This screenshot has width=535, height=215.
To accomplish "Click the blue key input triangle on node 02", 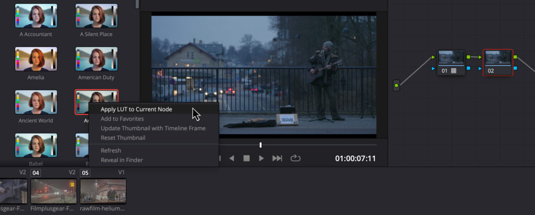I will point(479,68).
